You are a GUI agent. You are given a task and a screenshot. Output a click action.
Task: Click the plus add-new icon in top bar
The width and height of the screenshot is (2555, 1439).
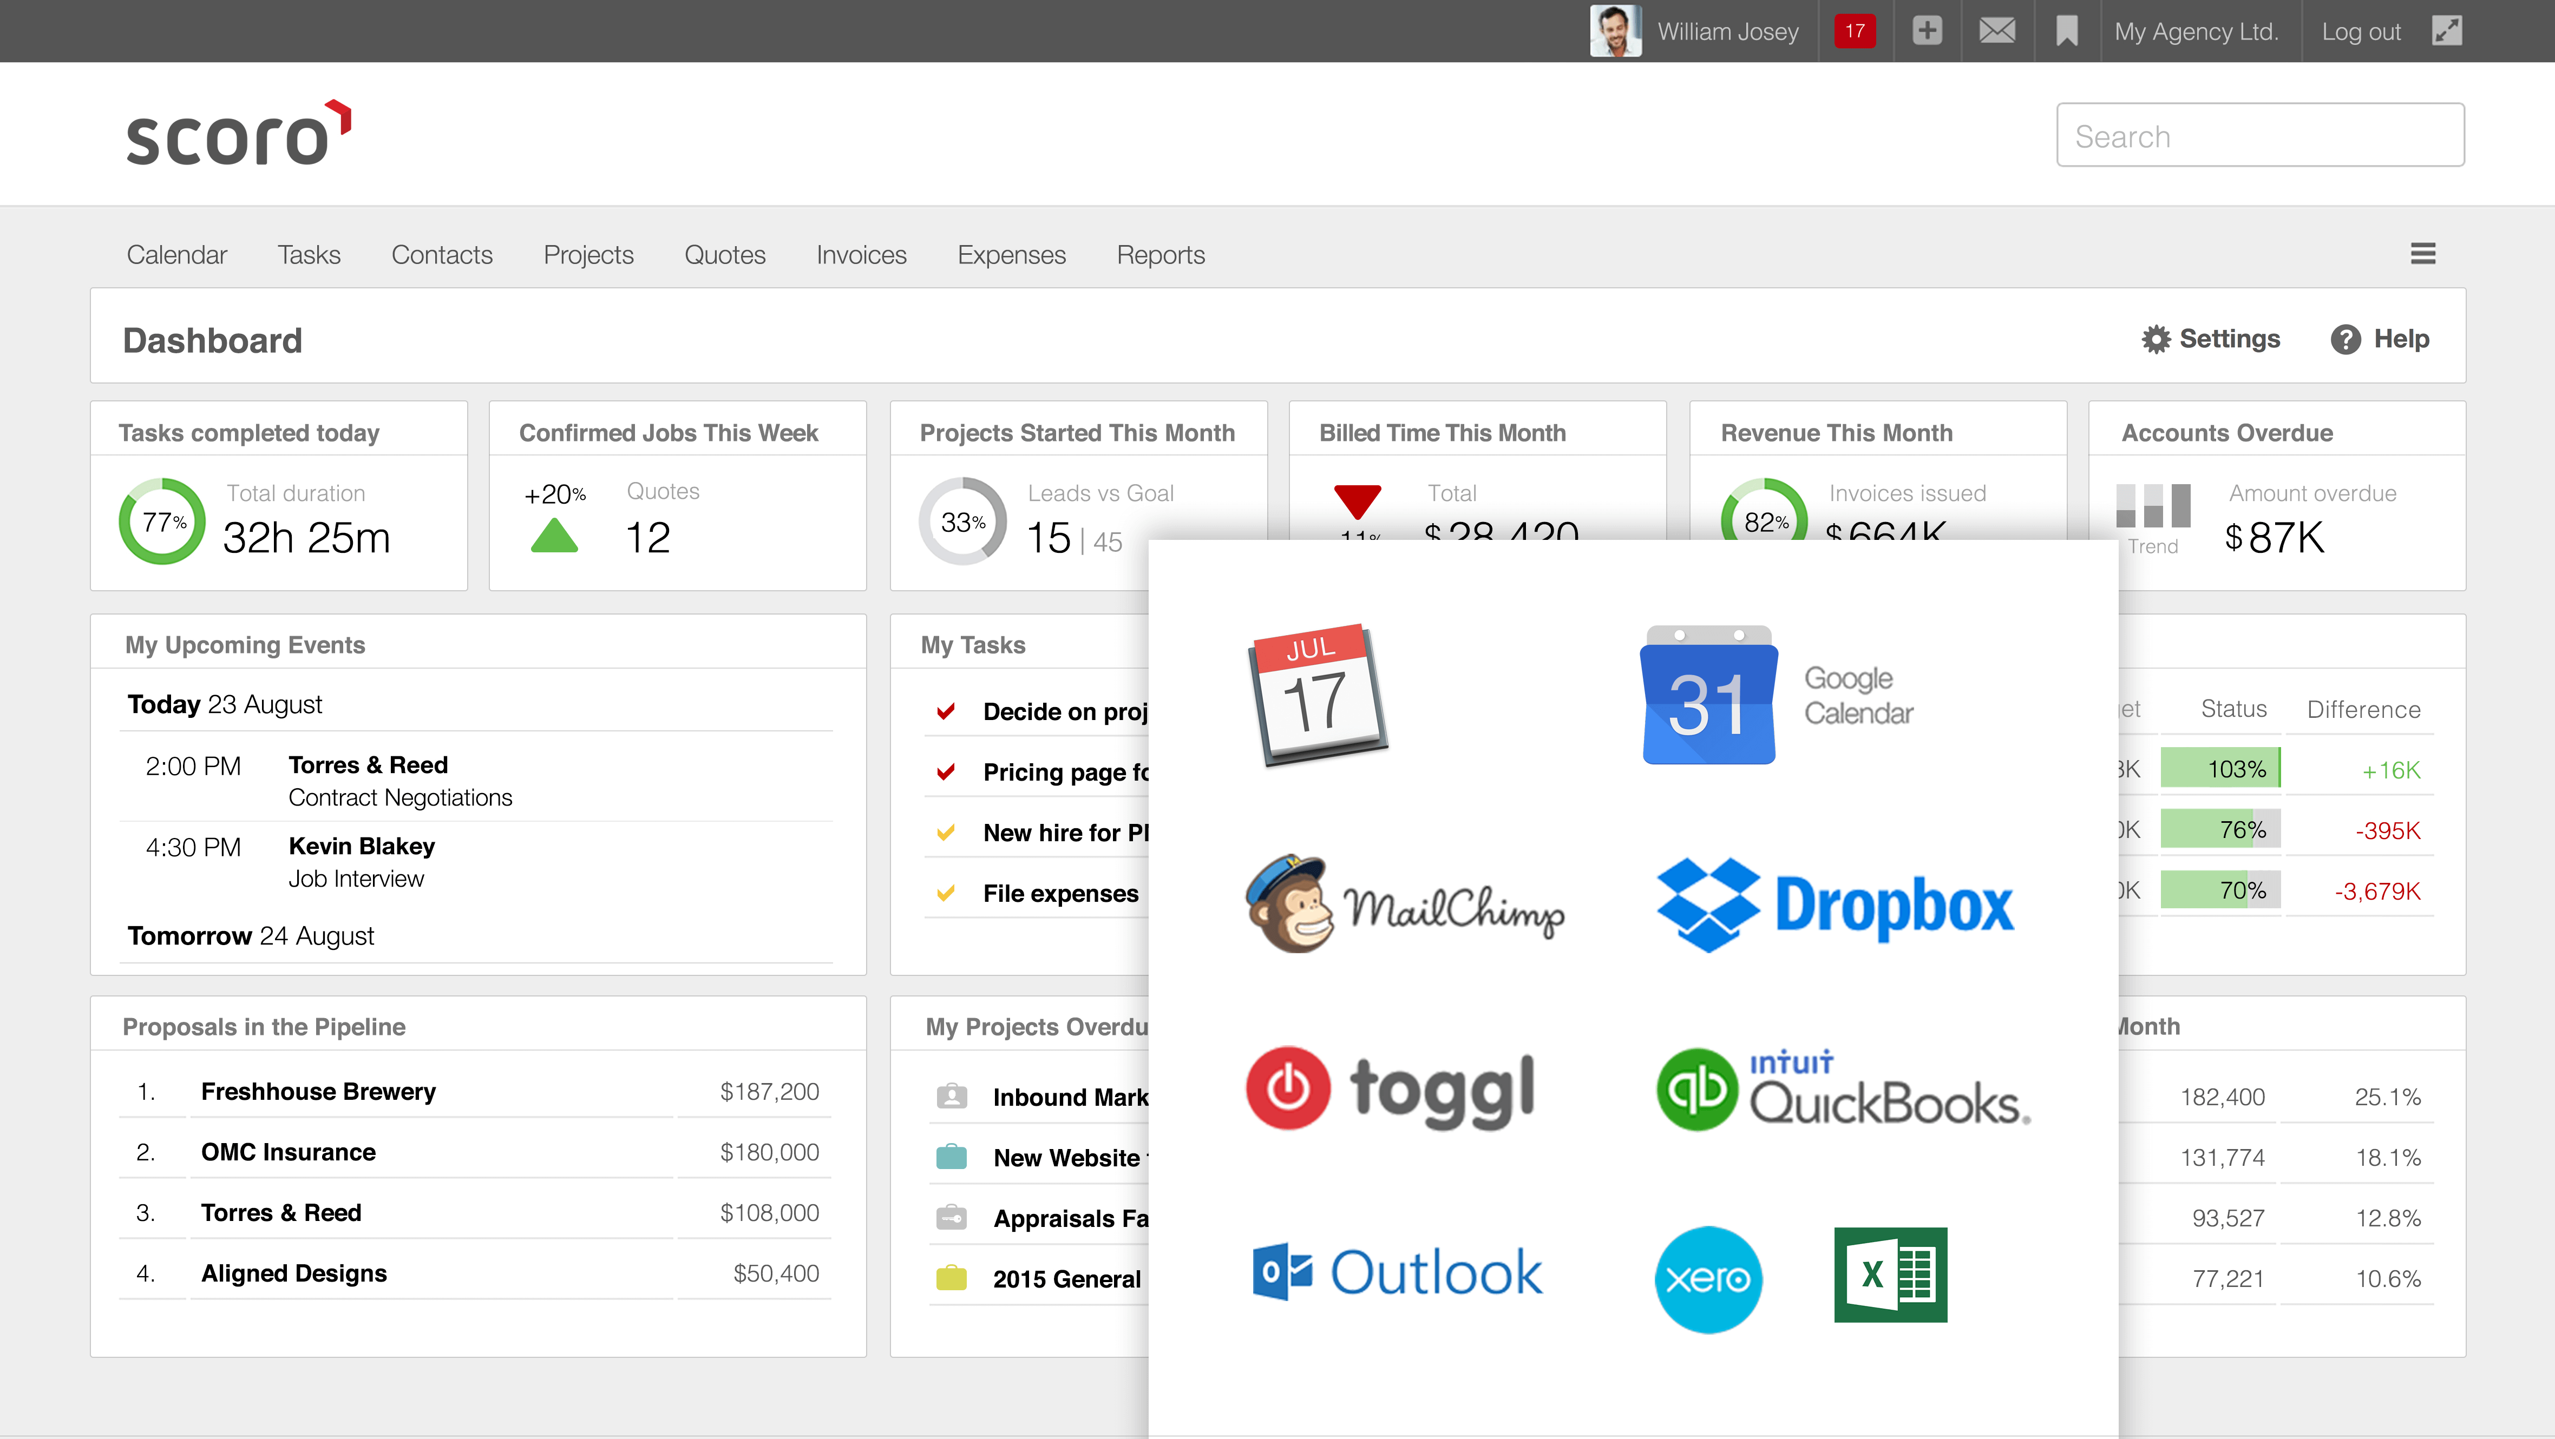click(x=1926, y=31)
